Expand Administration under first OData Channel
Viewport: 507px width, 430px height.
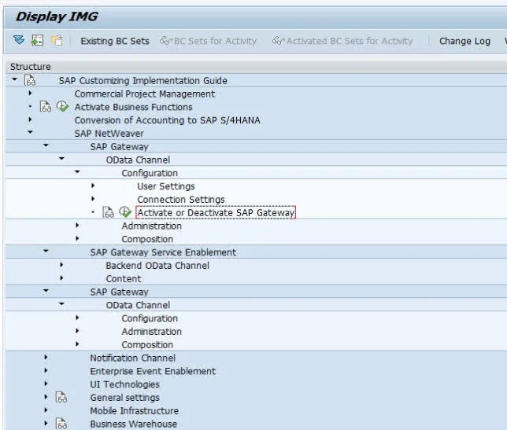pos(77,226)
